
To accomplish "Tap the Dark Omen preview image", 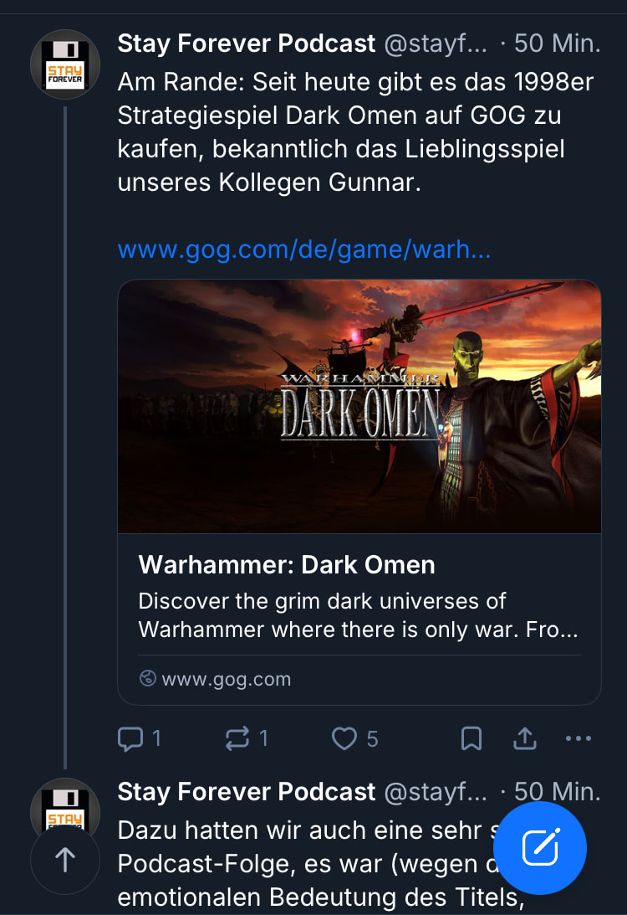I will (359, 406).
